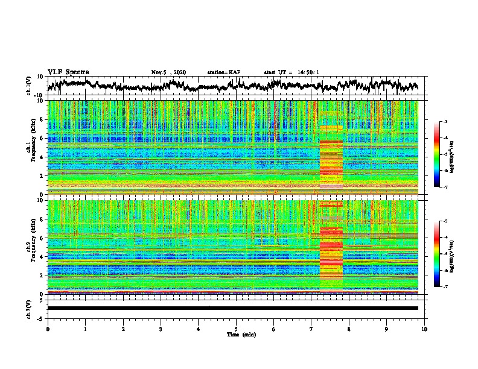Click the ch.1 waveform trace
This screenshot has width=478, height=369.
point(232,86)
